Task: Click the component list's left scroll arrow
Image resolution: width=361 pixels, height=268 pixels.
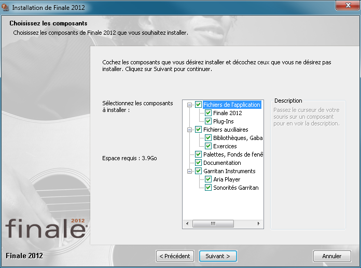Action: click(188, 224)
